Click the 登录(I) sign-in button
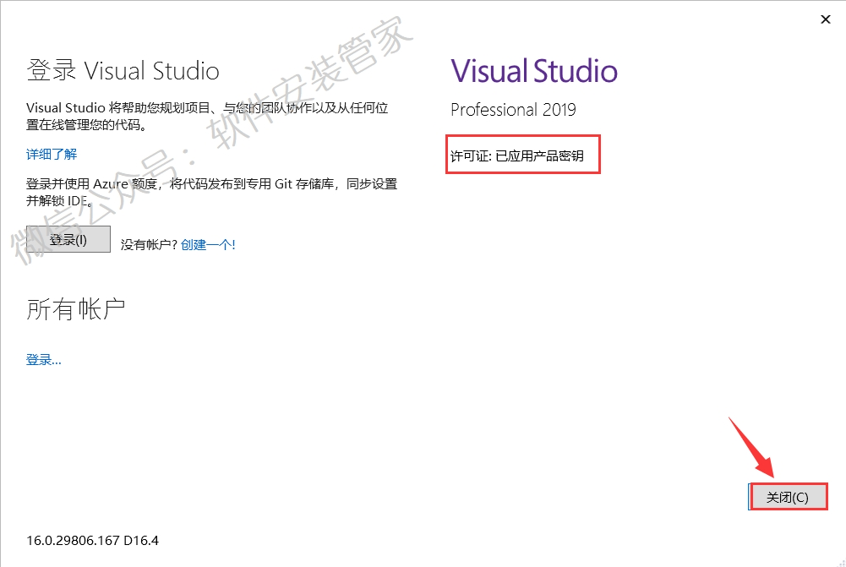Screen dimensions: 846x567 (x=68, y=239)
